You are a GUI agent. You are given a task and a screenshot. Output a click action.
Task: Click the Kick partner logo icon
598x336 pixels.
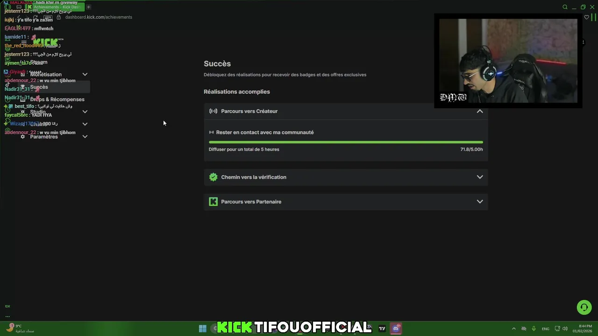coord(214,202)
